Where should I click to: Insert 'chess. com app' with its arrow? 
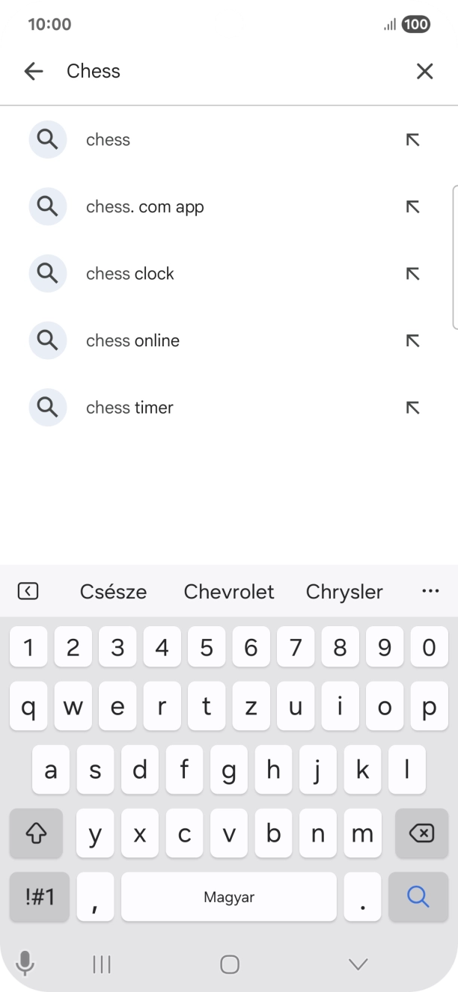tap(412, 206)
